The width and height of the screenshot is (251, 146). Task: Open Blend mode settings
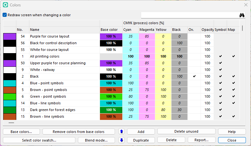pyautogui.click(x=96, y=140)
